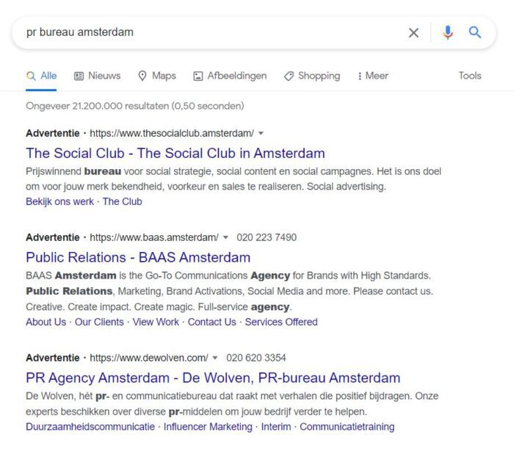The image size is (514, 452).
Task: Expand the thesocialclub.amsterdam ad dropdown arrow
Action: [x=261, y=134]
